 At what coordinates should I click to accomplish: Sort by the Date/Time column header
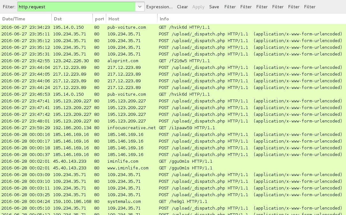point(26,19)
